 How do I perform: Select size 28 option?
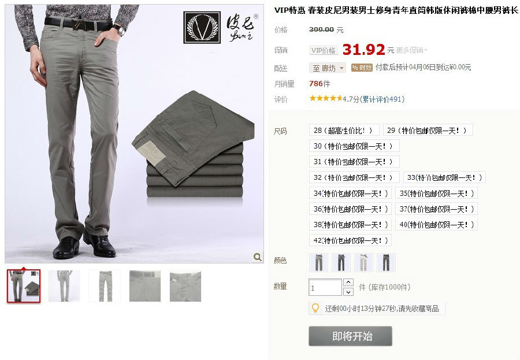(344, 131)
